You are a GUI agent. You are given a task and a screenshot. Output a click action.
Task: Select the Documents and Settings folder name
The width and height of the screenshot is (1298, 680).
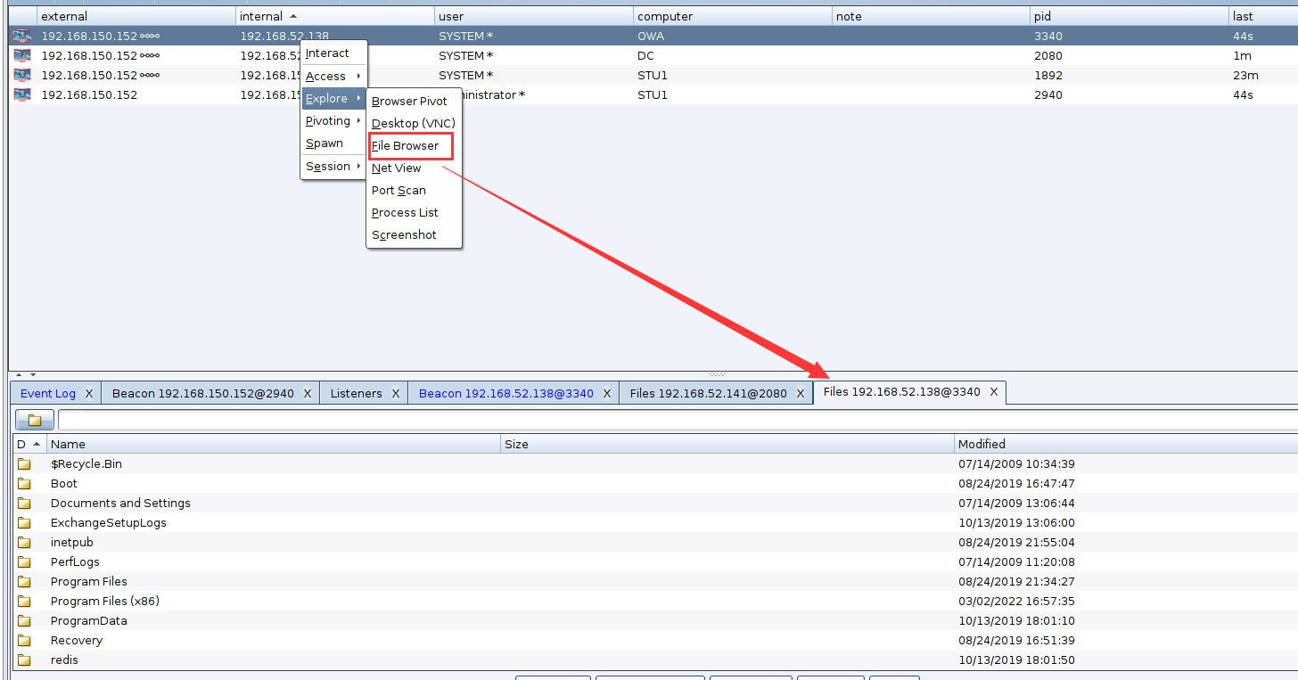click(120, 503)
